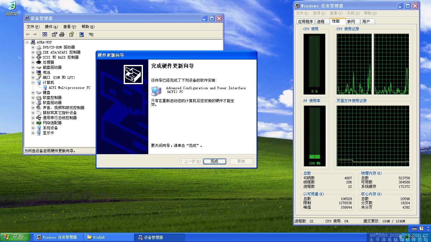
Task: Toggle the console tree pane toolbar icon
Action: click(45, 34)
